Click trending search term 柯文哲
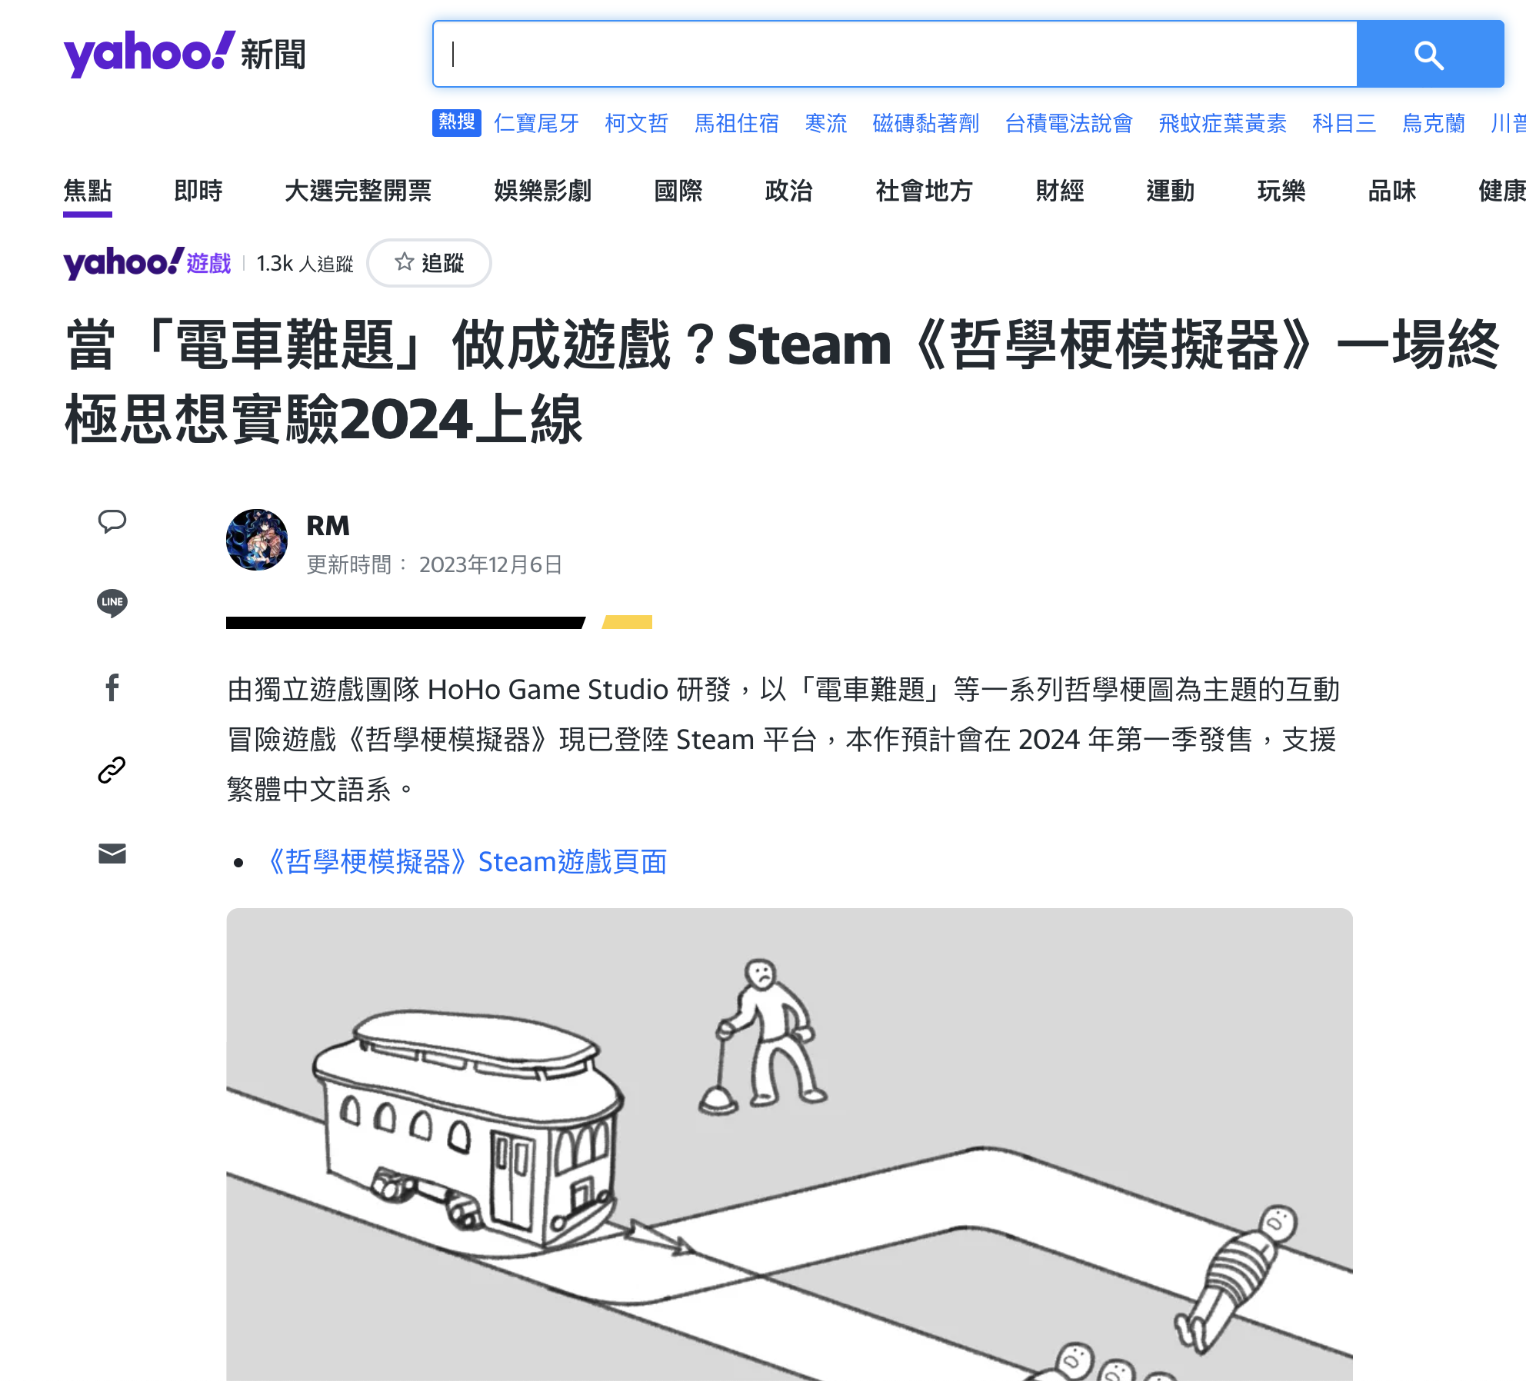1526x1381 pixels. [636, 123]
